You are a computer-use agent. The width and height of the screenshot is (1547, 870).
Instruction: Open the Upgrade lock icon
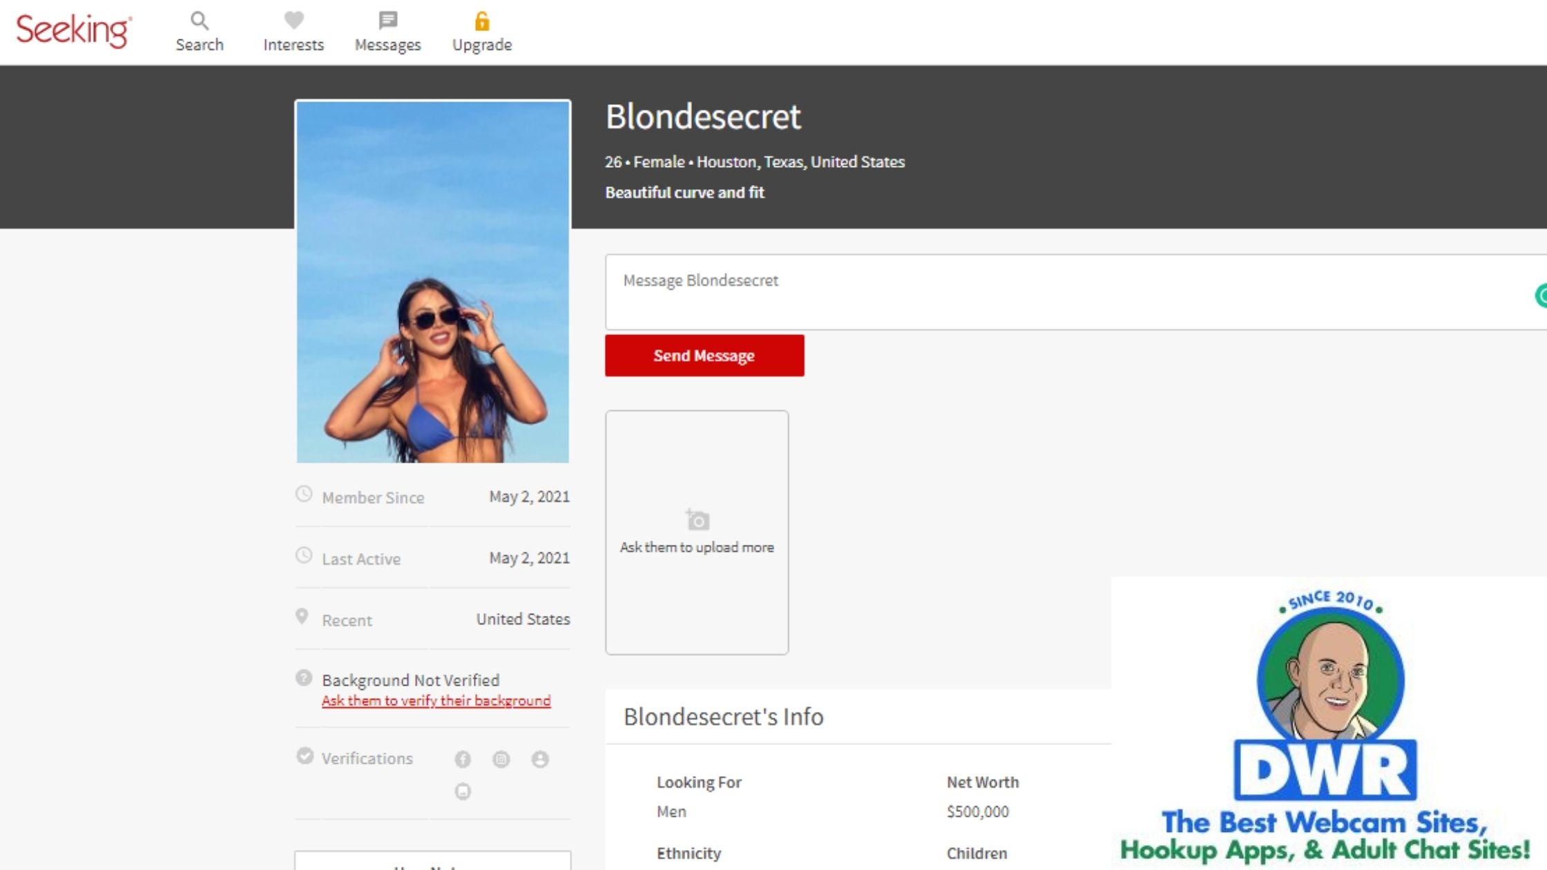[482, 21]
